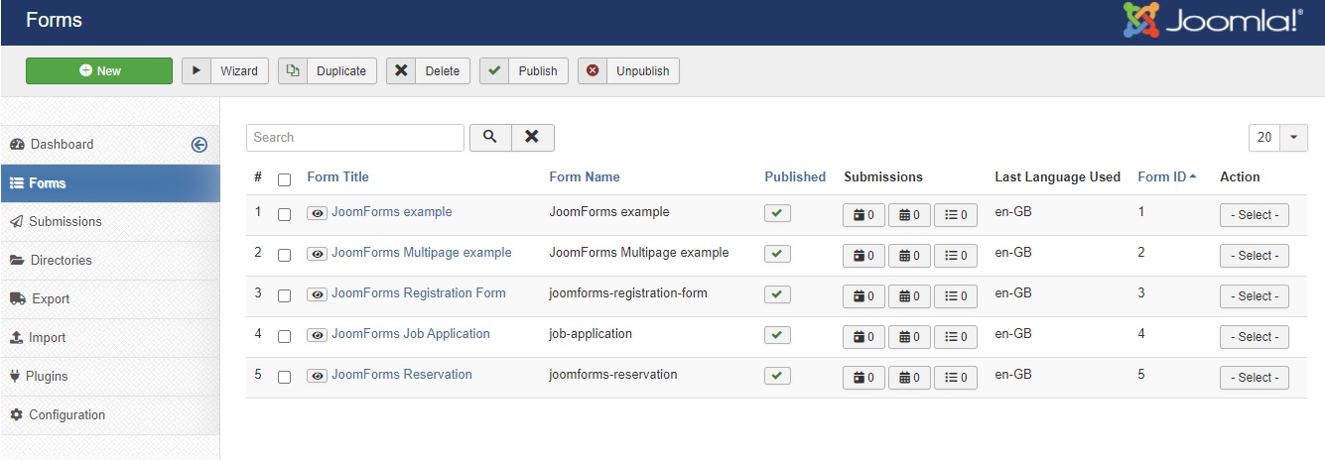Tick the checkbox for JoomForms Registration Form

click(x=285, y=295)
